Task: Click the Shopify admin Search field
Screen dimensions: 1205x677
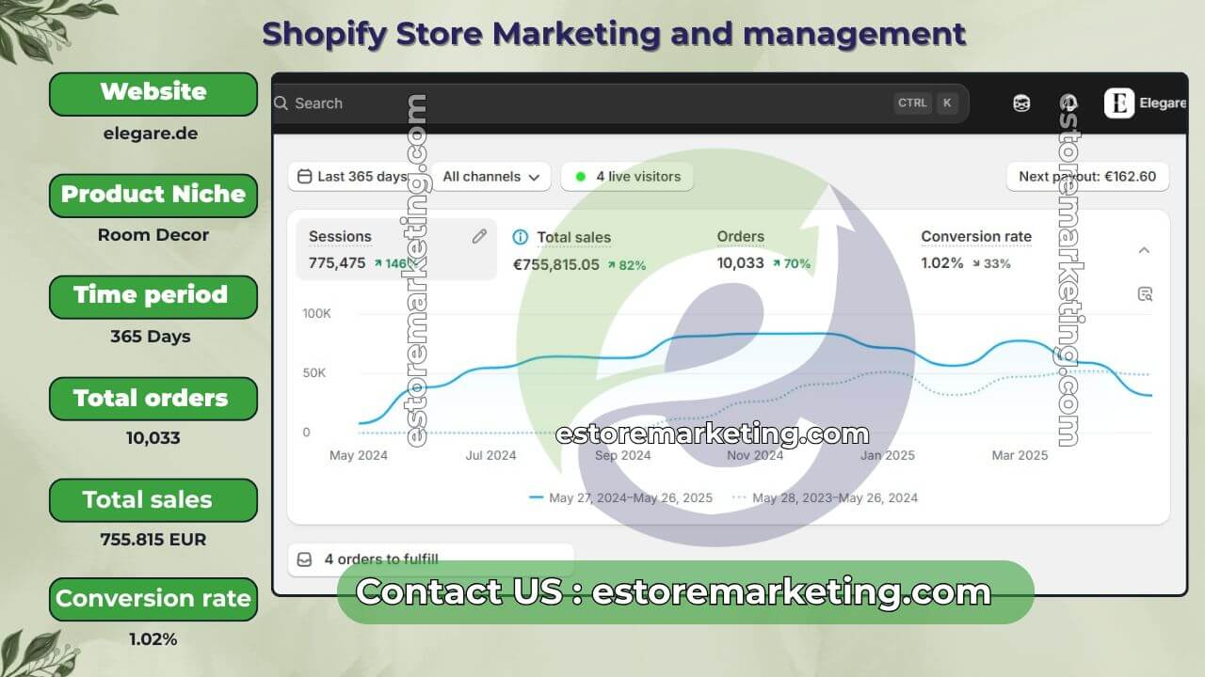Action: coord(620,103)
